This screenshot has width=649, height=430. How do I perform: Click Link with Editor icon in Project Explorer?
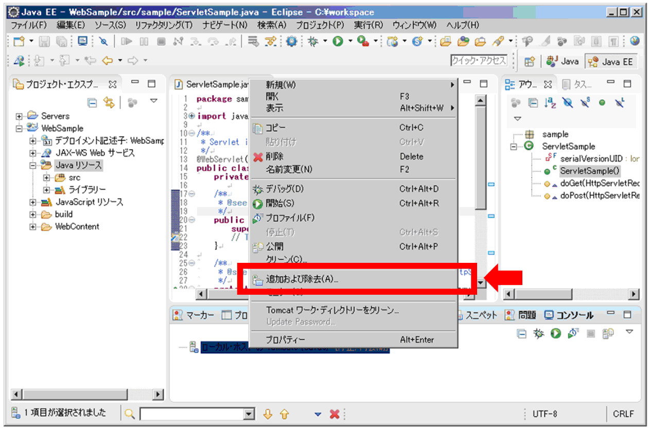(x=109, y=102)
